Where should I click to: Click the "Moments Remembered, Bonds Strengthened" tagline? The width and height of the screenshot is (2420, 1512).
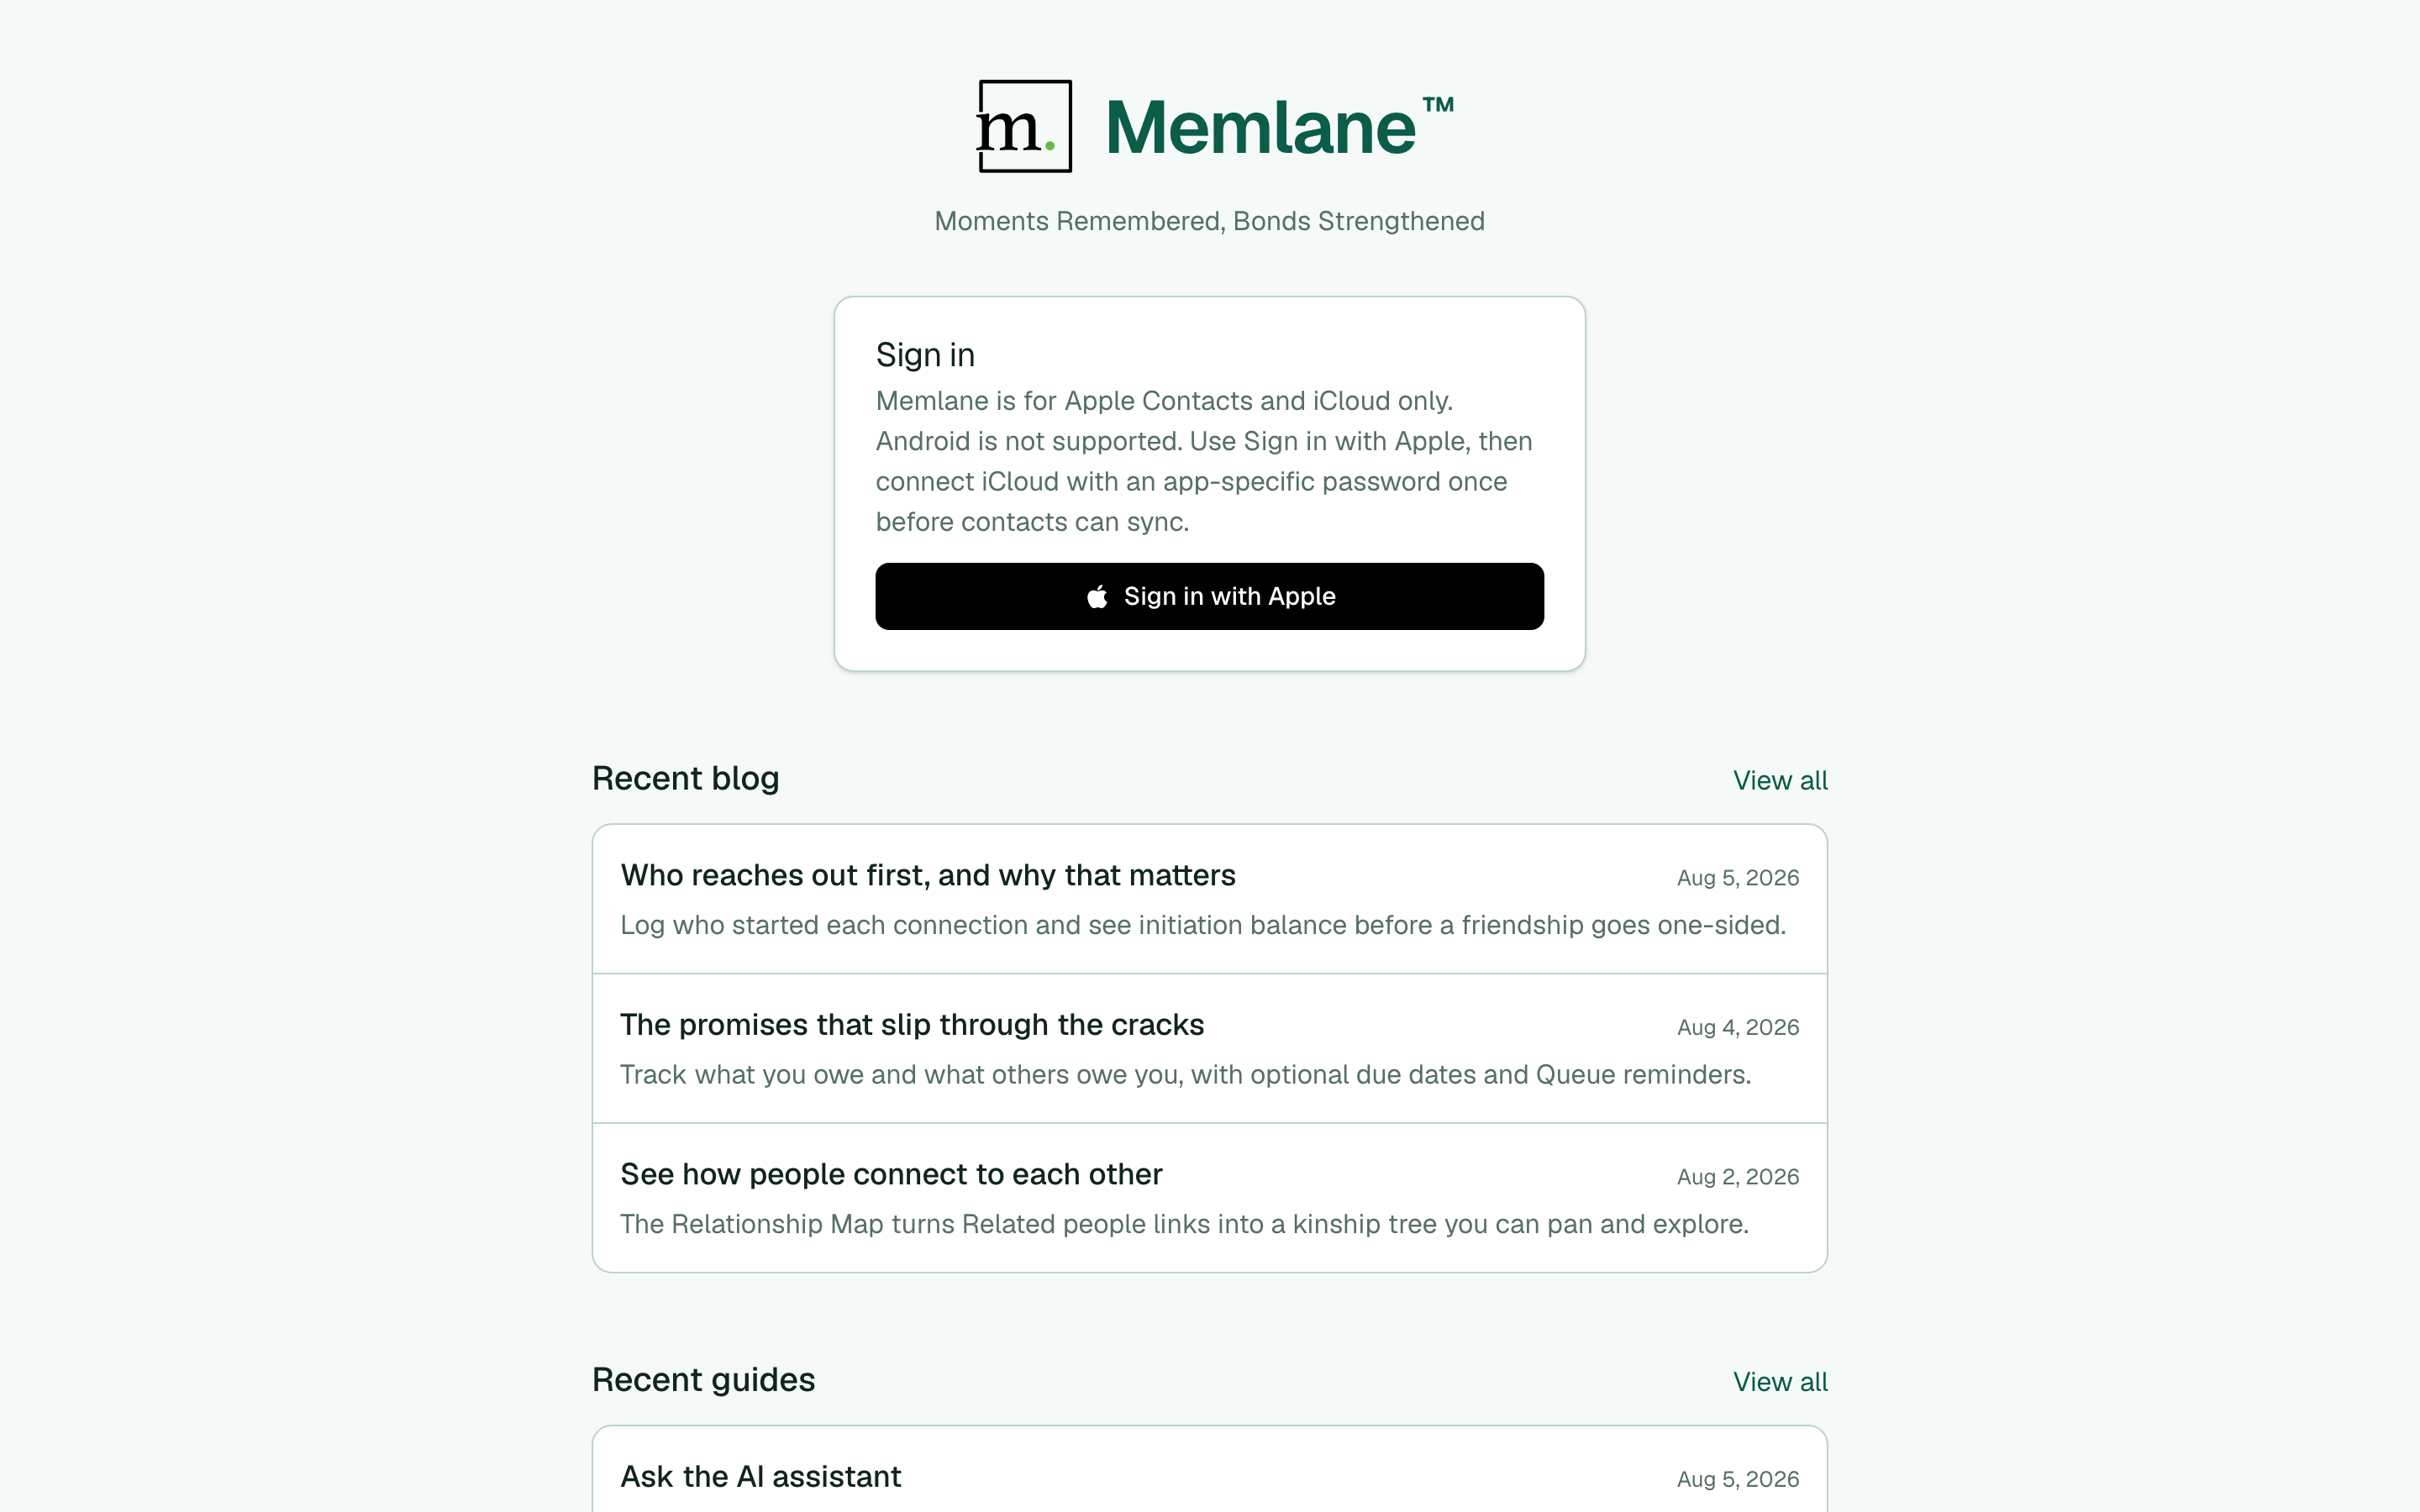[1209, 221]
